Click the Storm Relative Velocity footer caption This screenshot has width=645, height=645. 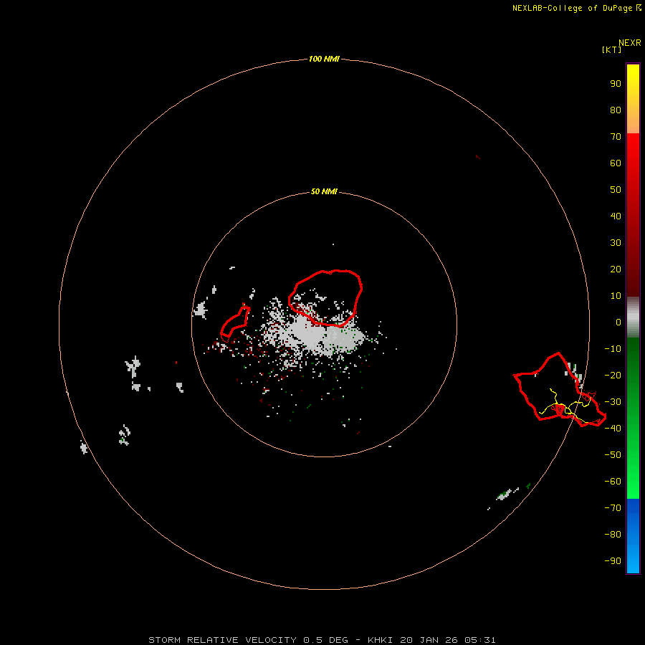coord(322,640)
